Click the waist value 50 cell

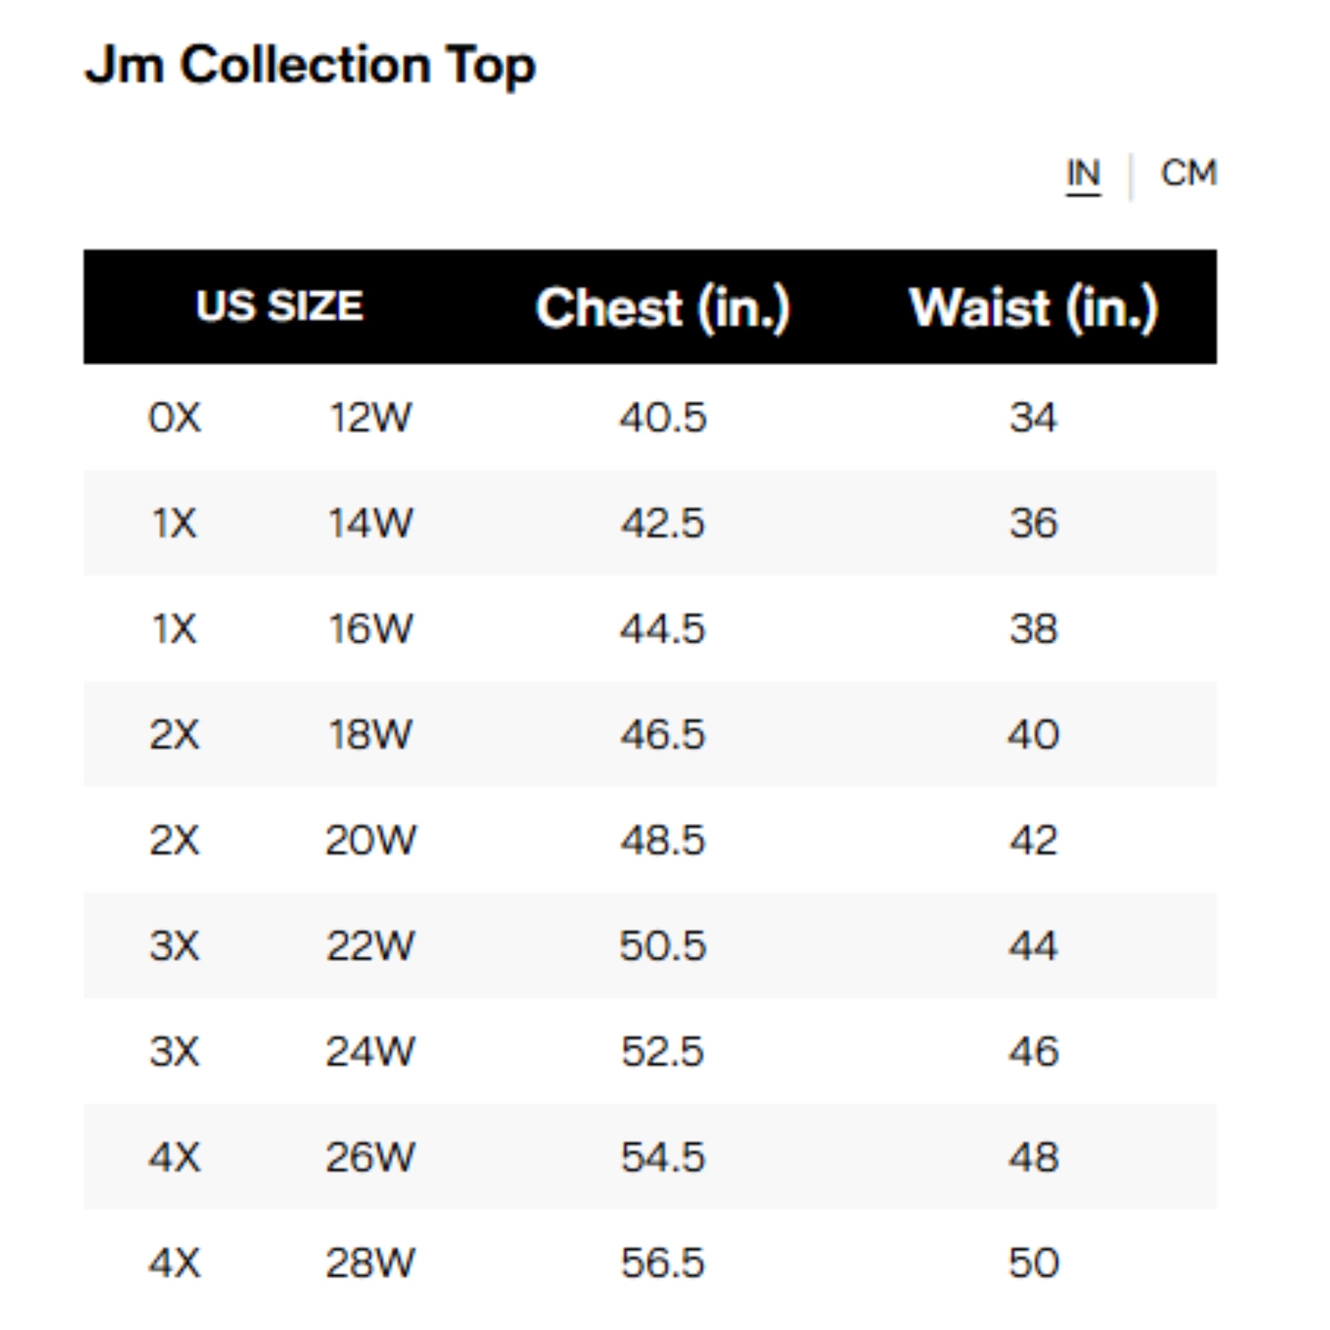click(1035, 1263)
